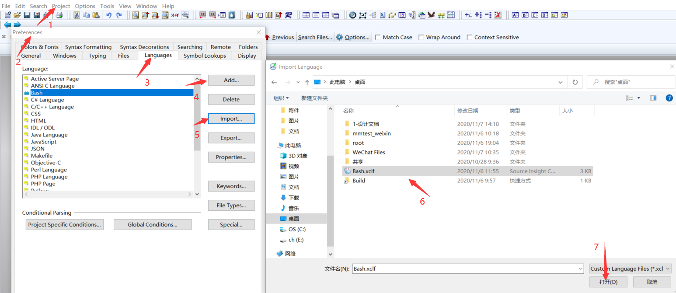The height and width of the screenshot is (293, 676).
Task: Click the Project Specific Conditions... button
Action: pyautogui.click(x=65, y=224)
